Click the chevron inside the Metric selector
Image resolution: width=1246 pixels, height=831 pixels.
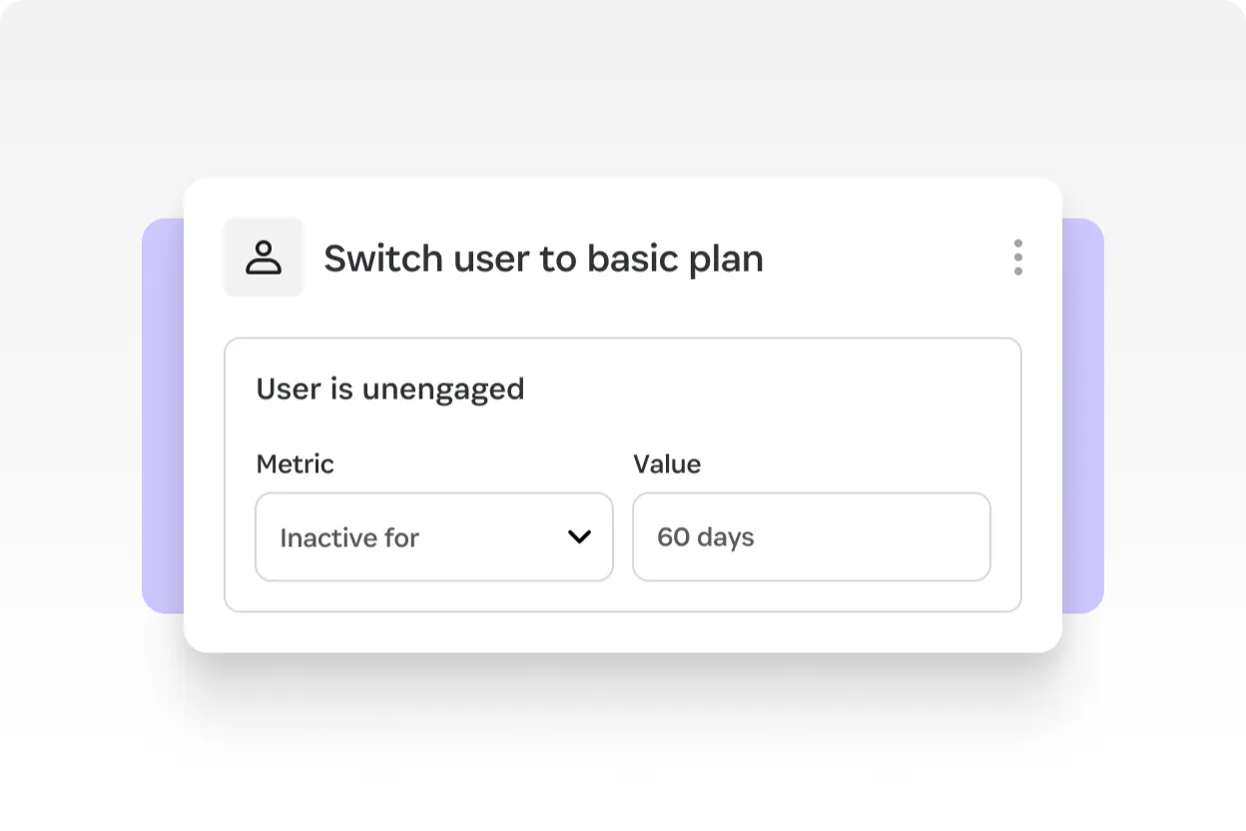click(579, 537)
